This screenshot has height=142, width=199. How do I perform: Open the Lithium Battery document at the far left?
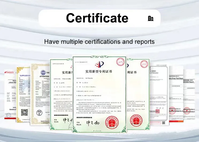tap(10, 94)
